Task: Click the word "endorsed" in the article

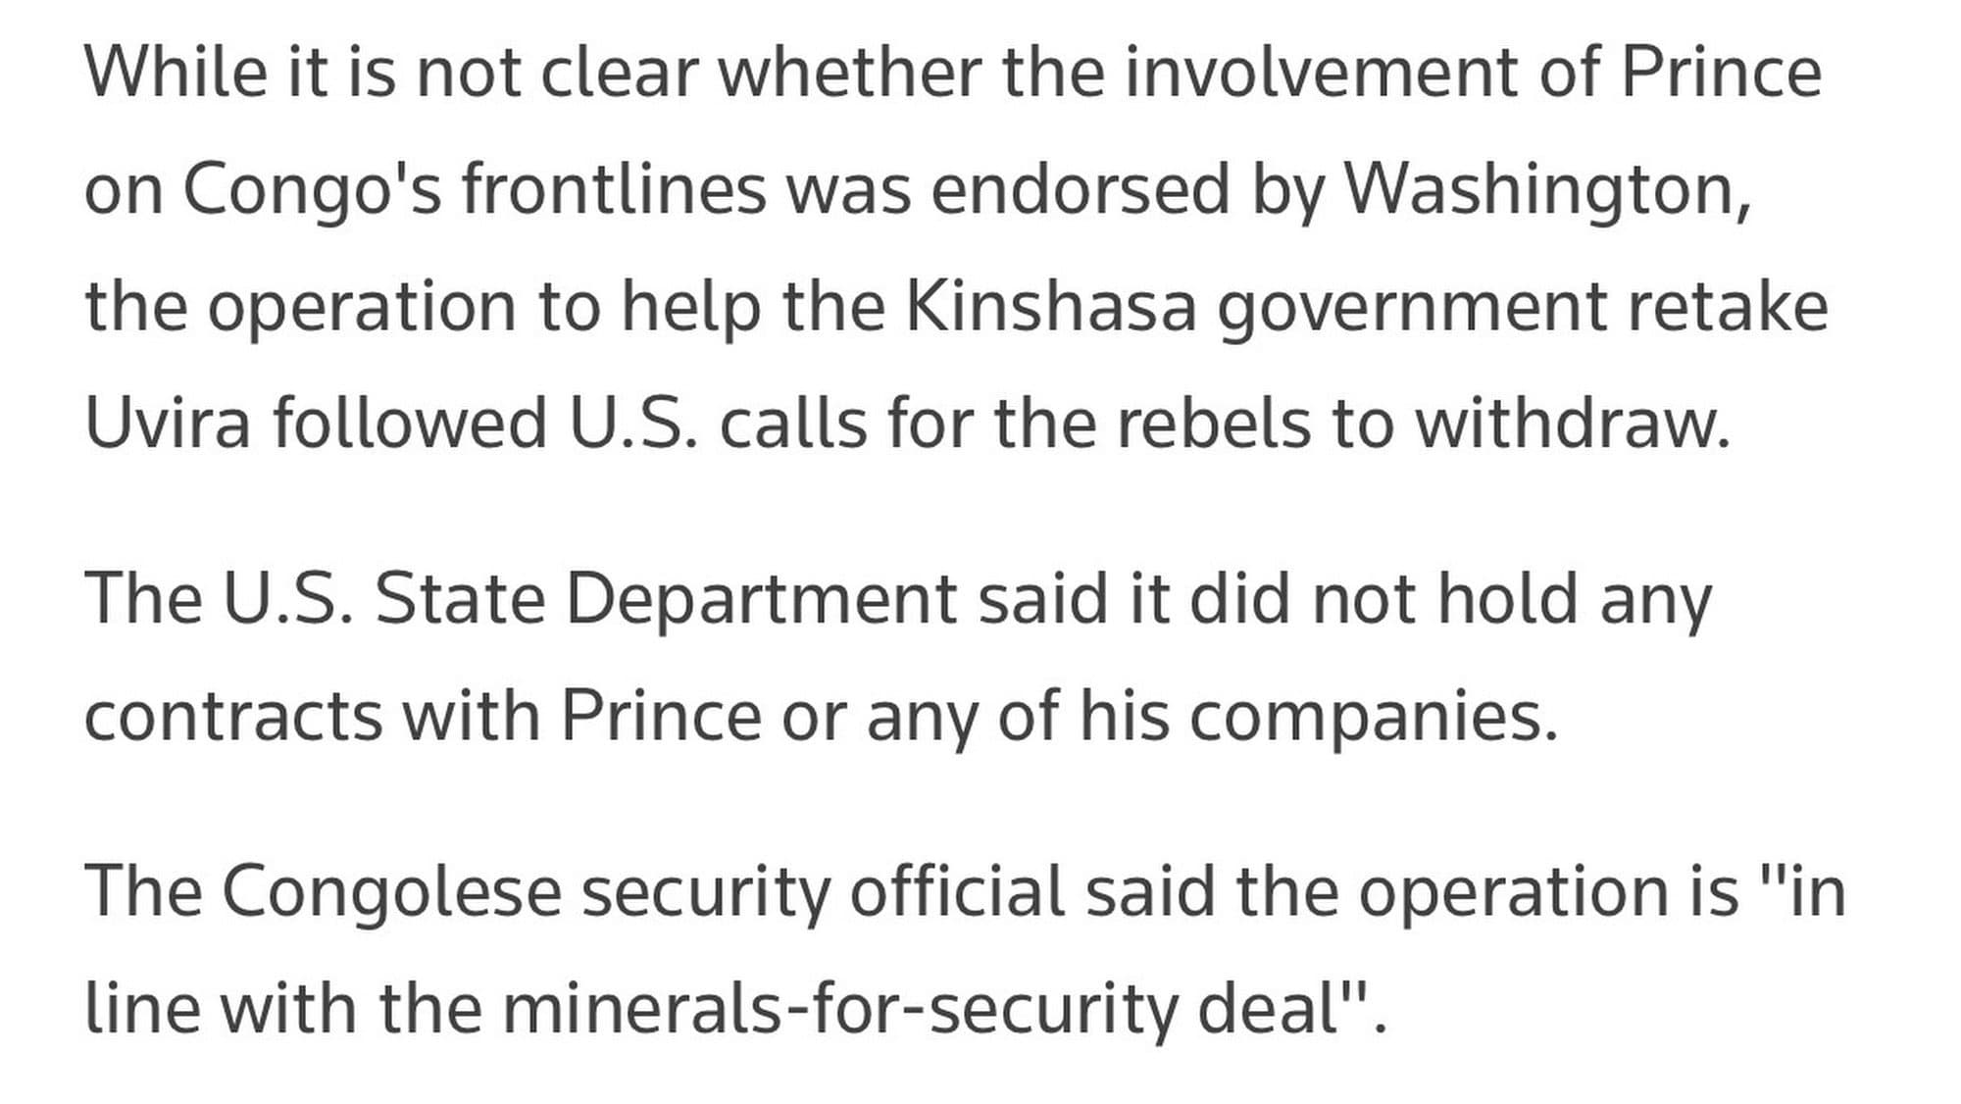Action: (x=1080, y=189)
